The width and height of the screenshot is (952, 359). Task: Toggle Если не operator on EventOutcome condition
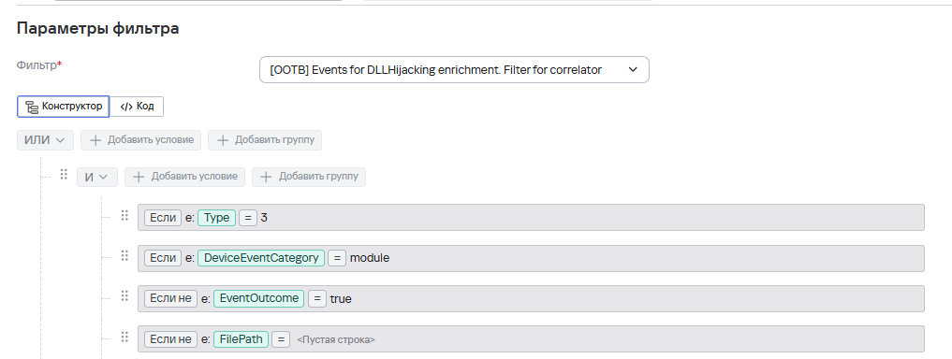point(170,298)
